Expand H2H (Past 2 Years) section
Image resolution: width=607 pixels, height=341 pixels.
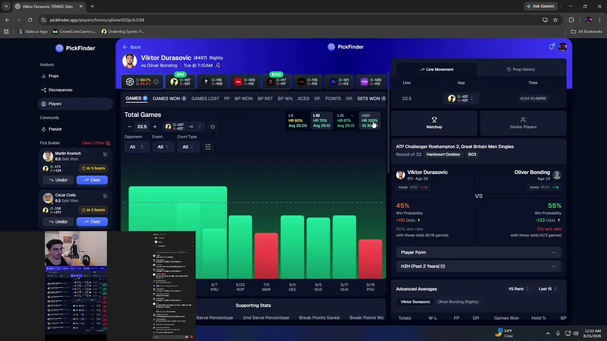point(478,266)
